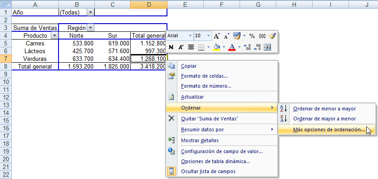
Task: Open the Región field filter dropdown
Action: 90,28
